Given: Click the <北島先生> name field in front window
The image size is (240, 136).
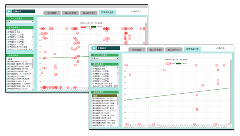Looking at the screenshot, I should [x=223, y=48].
